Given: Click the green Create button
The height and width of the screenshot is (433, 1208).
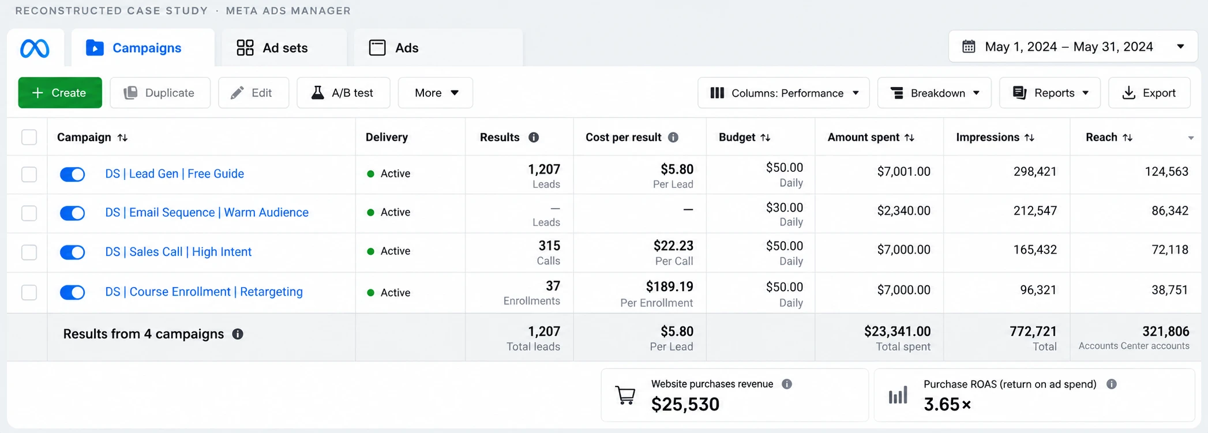Looking at the screenshot, I should coord(60,93).
